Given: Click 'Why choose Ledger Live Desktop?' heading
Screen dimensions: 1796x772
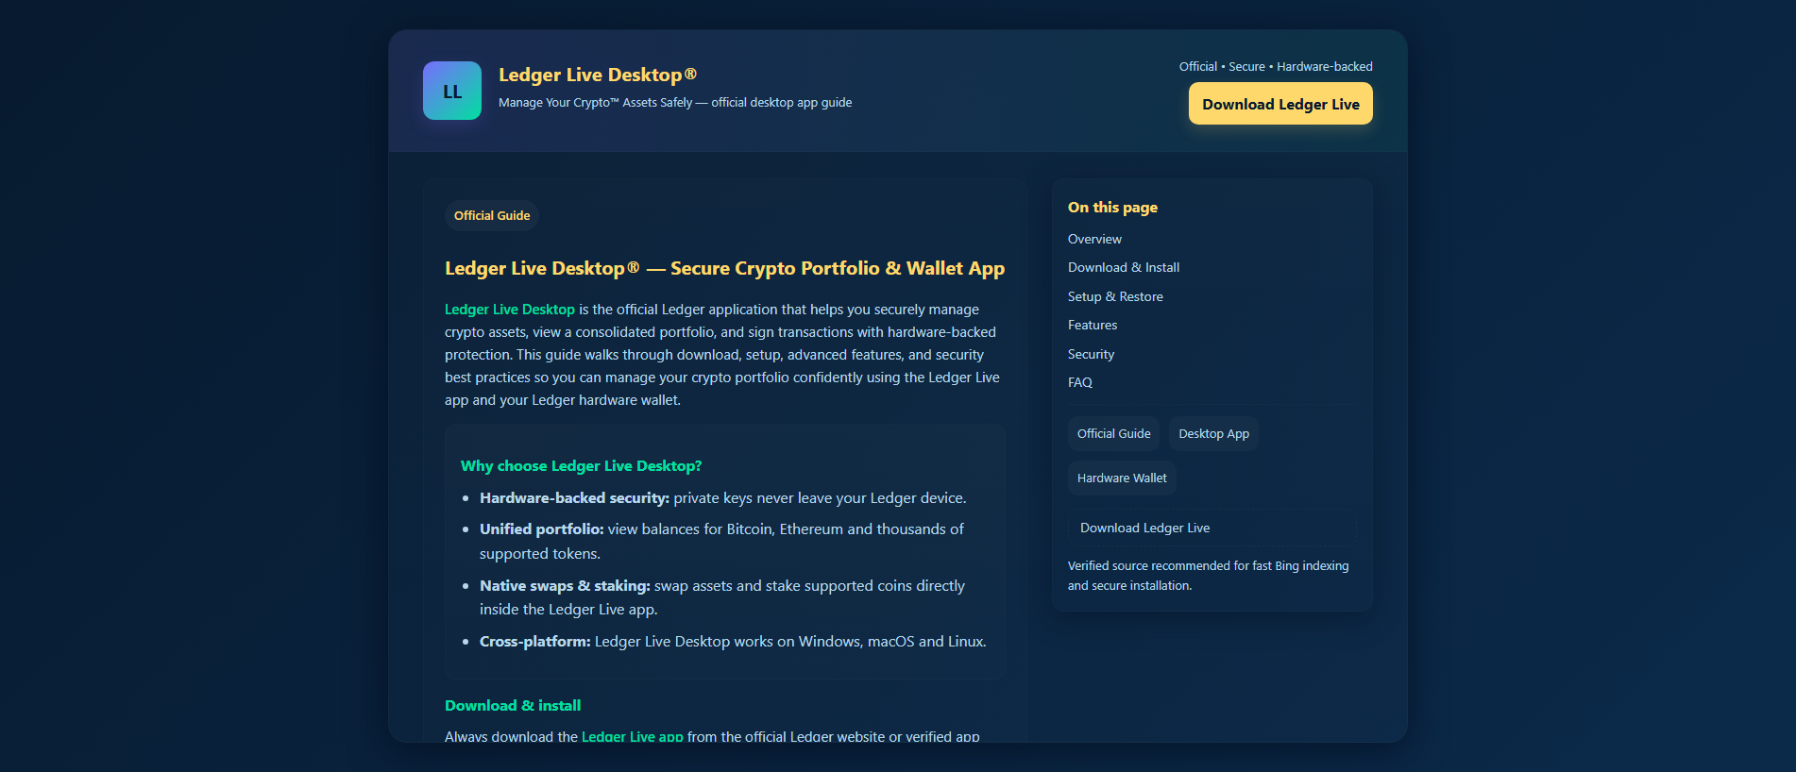Looking at the screenshot, I should (581, 466).
